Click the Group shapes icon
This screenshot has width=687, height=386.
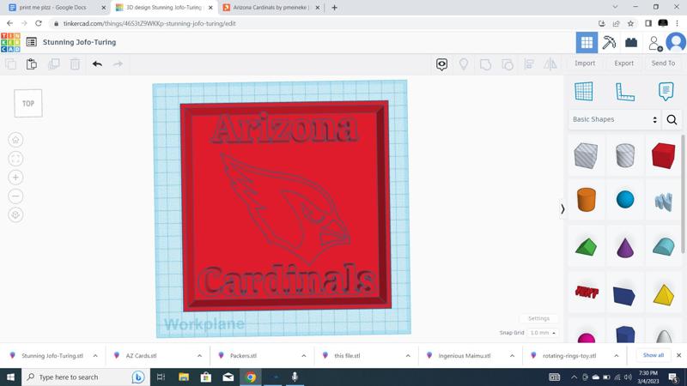(485, 64)
